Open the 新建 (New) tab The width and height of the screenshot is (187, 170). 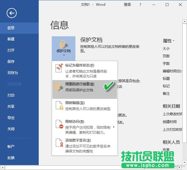pos(11,39)
